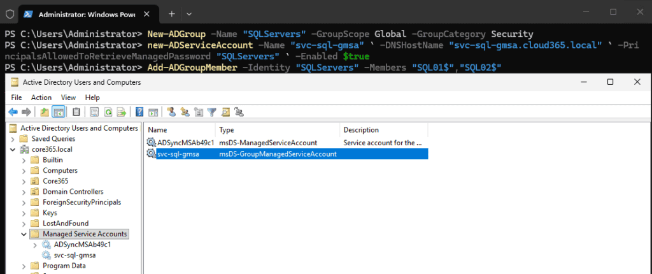The width and height of the screenshot is (652, 274).
Task: Go up one level in ADUC
Action: coord(45,112)
